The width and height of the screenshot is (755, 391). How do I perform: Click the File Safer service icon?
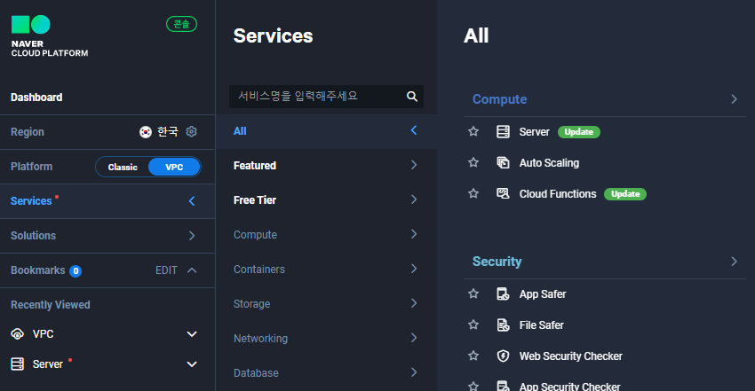click(x=503, y=325)
